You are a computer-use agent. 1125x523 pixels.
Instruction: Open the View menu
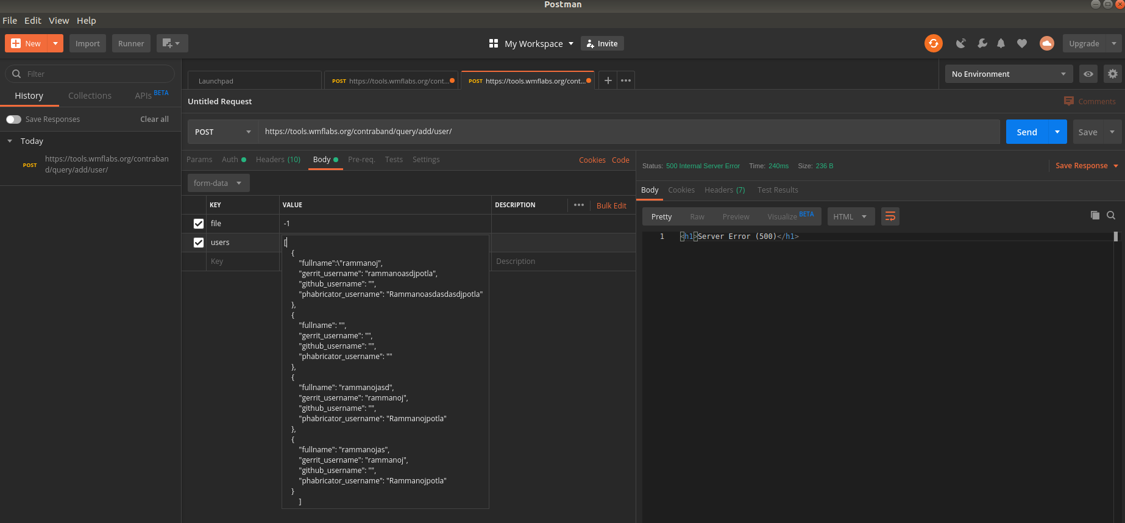(x=59, y=20)
